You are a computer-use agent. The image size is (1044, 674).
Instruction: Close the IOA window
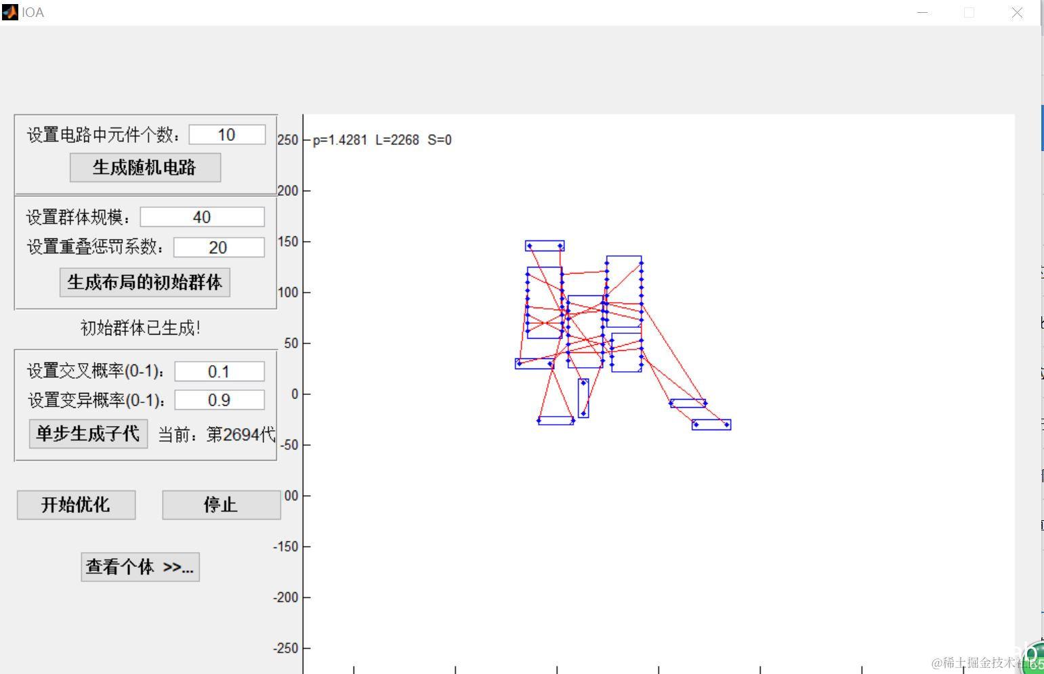(1017, 12)
